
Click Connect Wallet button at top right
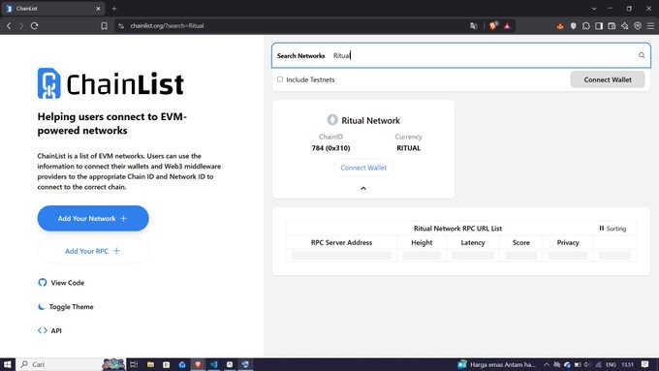pyautogui.click(x=608, y=79)
